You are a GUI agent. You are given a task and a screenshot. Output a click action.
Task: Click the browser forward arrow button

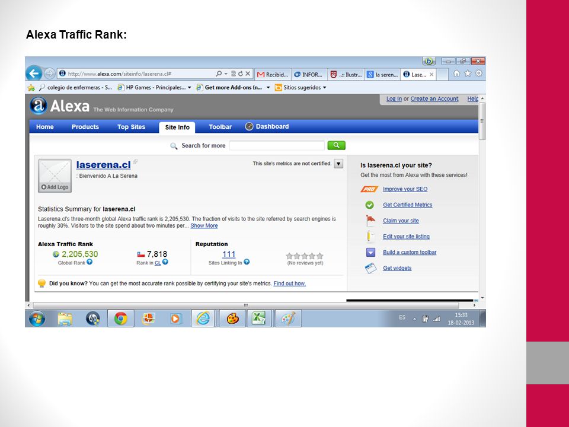coord(49,74)
